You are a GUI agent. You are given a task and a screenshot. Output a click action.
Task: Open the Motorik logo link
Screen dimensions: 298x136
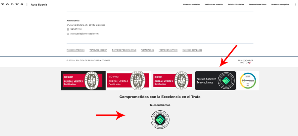click(x=246, y=63)
